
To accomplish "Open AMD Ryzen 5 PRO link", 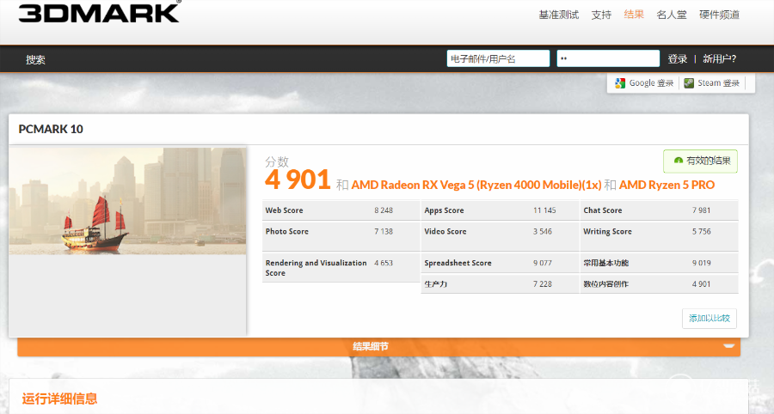I will point(666,185).
